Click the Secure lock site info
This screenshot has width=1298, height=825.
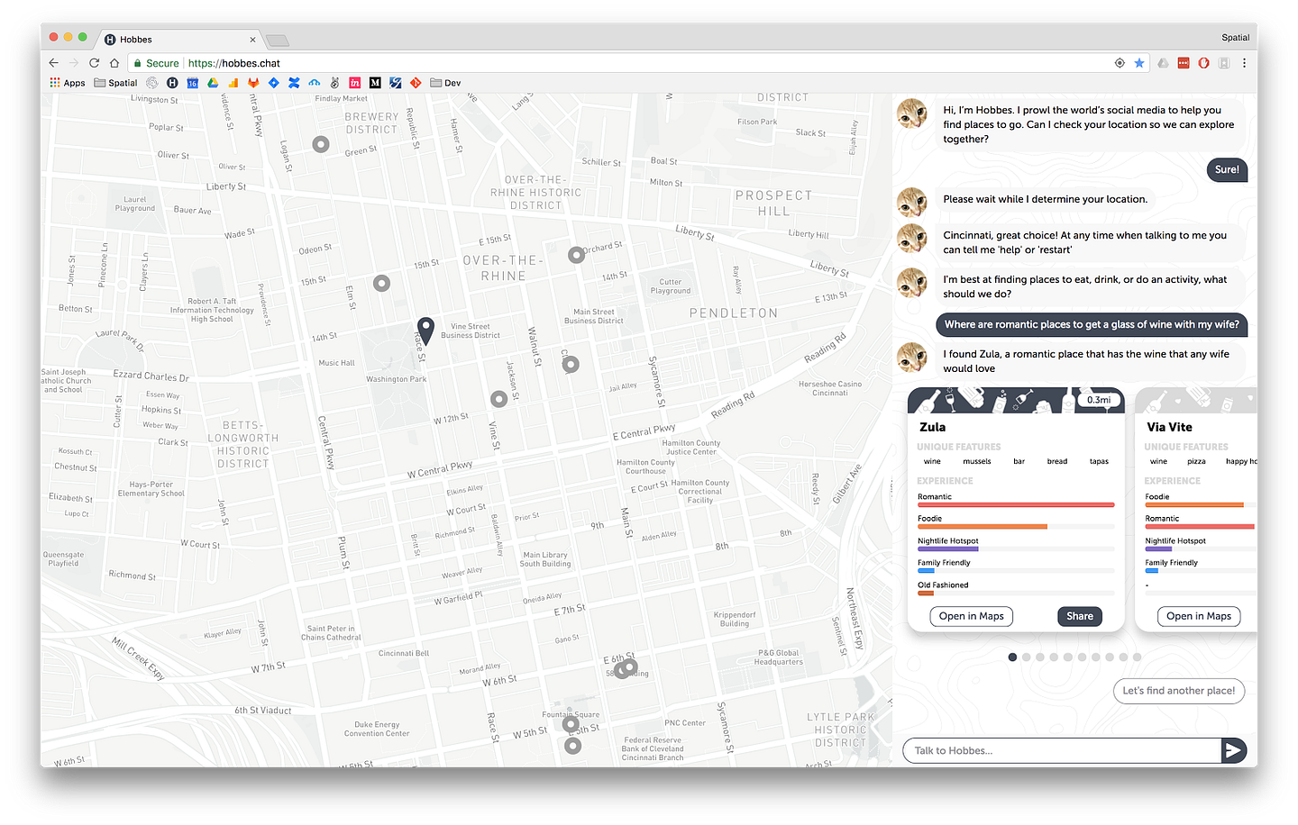click(x=156, y=63)
